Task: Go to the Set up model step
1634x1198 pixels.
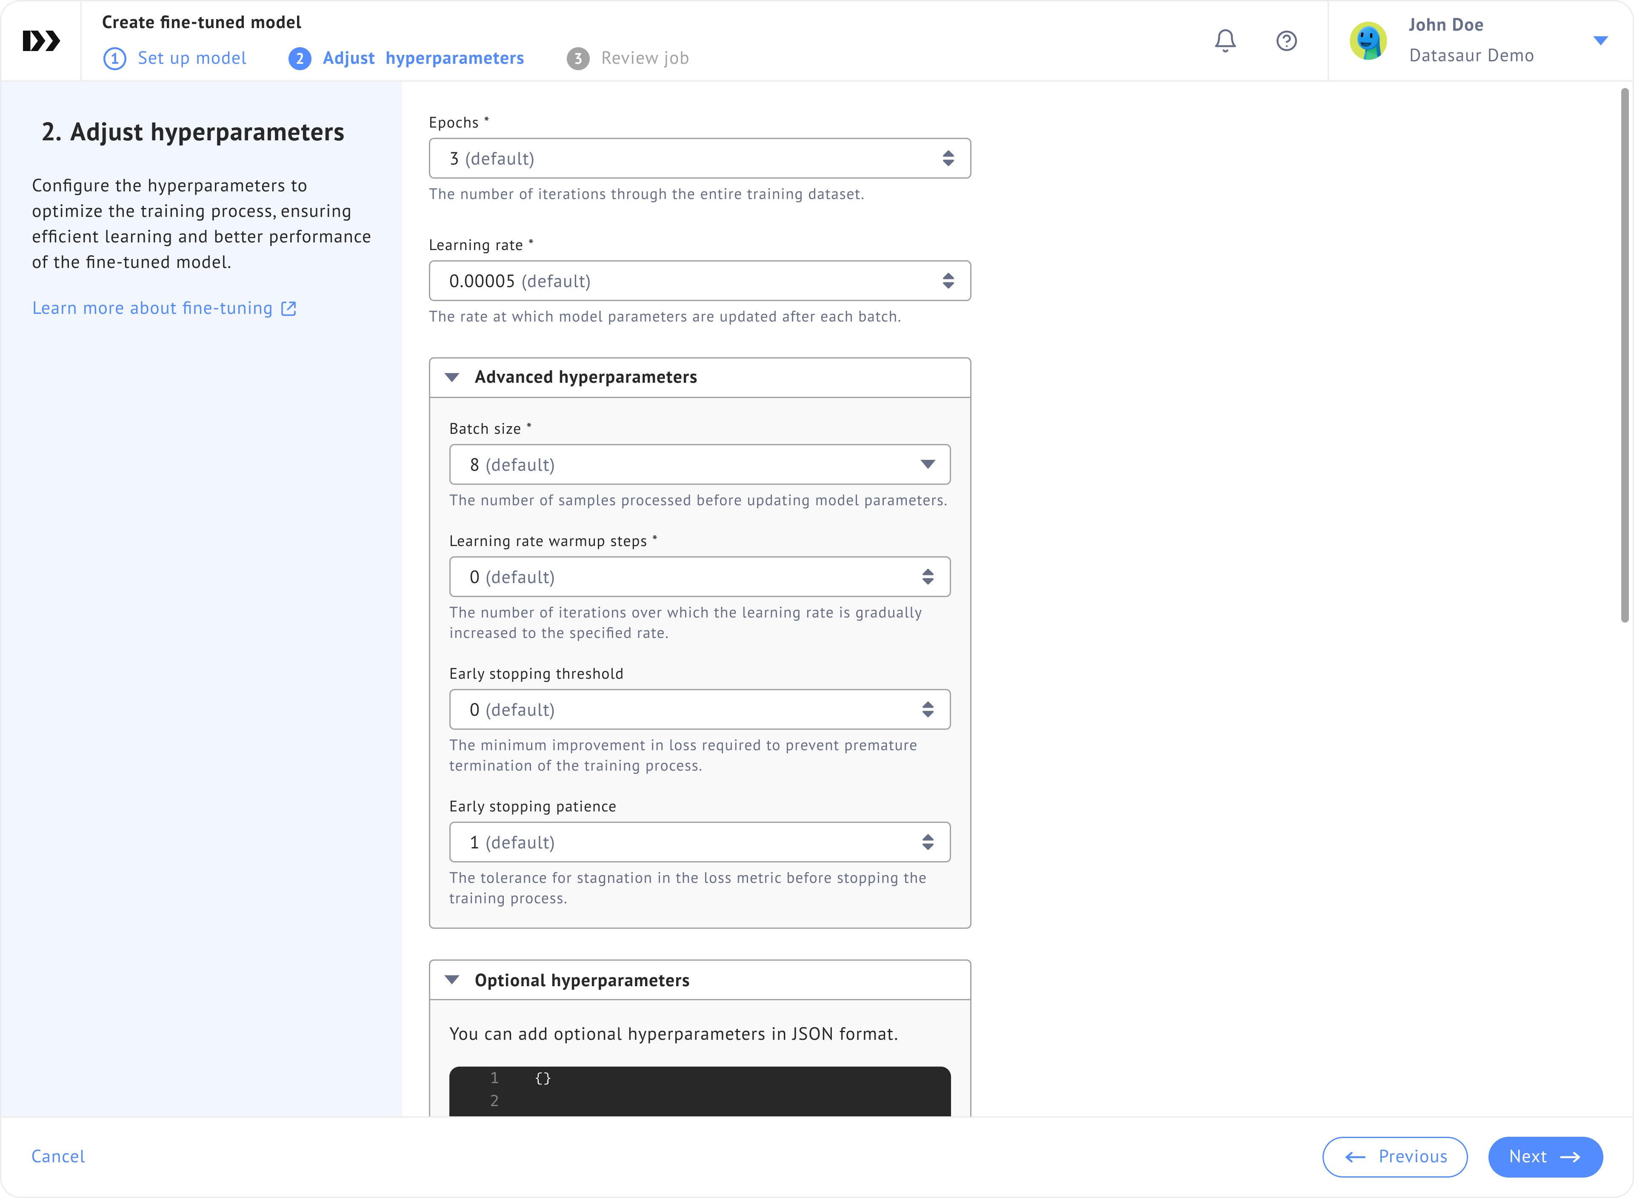Action: 191,58
